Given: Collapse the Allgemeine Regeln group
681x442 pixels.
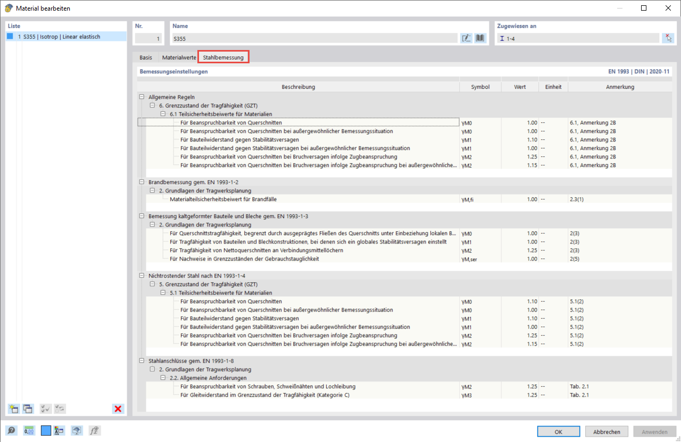Looking at the screenshot, I should pyautogui.click(x=142, y=97).
